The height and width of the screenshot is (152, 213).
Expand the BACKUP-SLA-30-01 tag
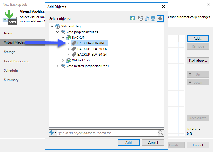coord(68,43)
